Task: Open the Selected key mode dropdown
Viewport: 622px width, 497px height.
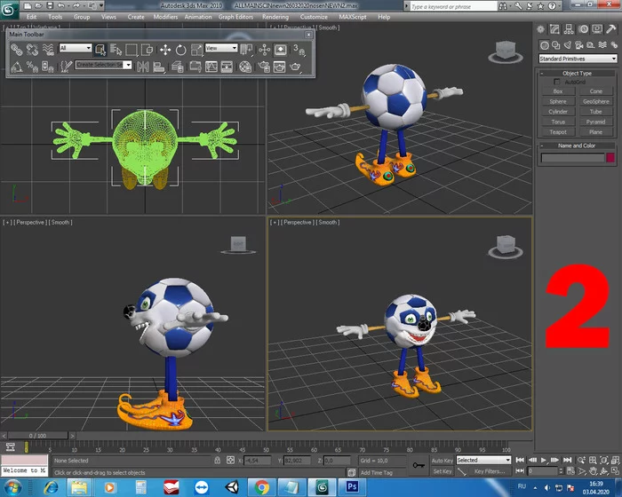Action: 483,460
